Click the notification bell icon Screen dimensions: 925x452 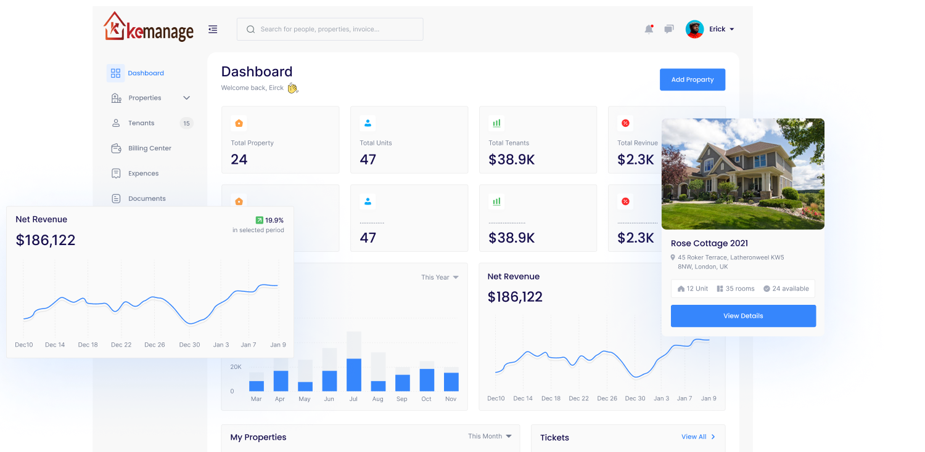(x=649, y=29)
